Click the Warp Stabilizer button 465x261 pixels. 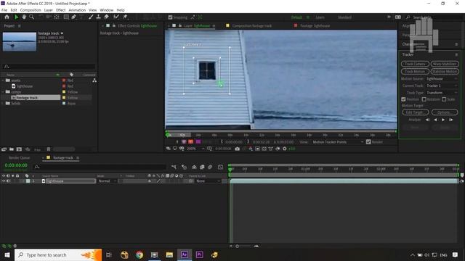point(445,64)
